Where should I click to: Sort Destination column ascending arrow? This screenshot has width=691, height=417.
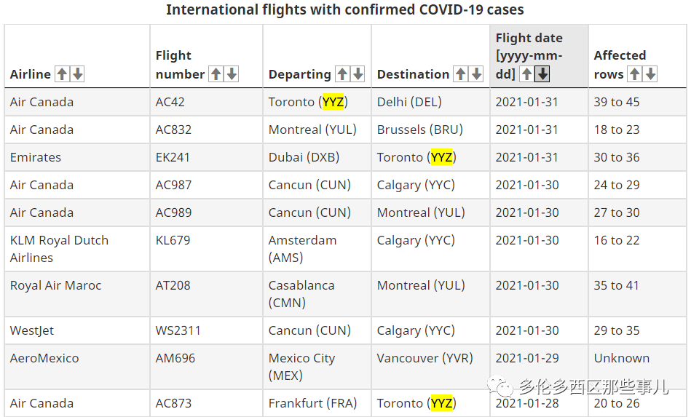point(461,74)
